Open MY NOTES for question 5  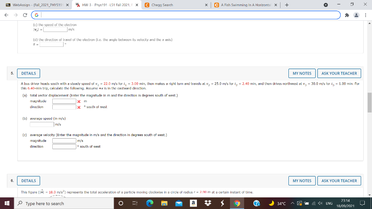pyautogui.click(x=302, y=73)
